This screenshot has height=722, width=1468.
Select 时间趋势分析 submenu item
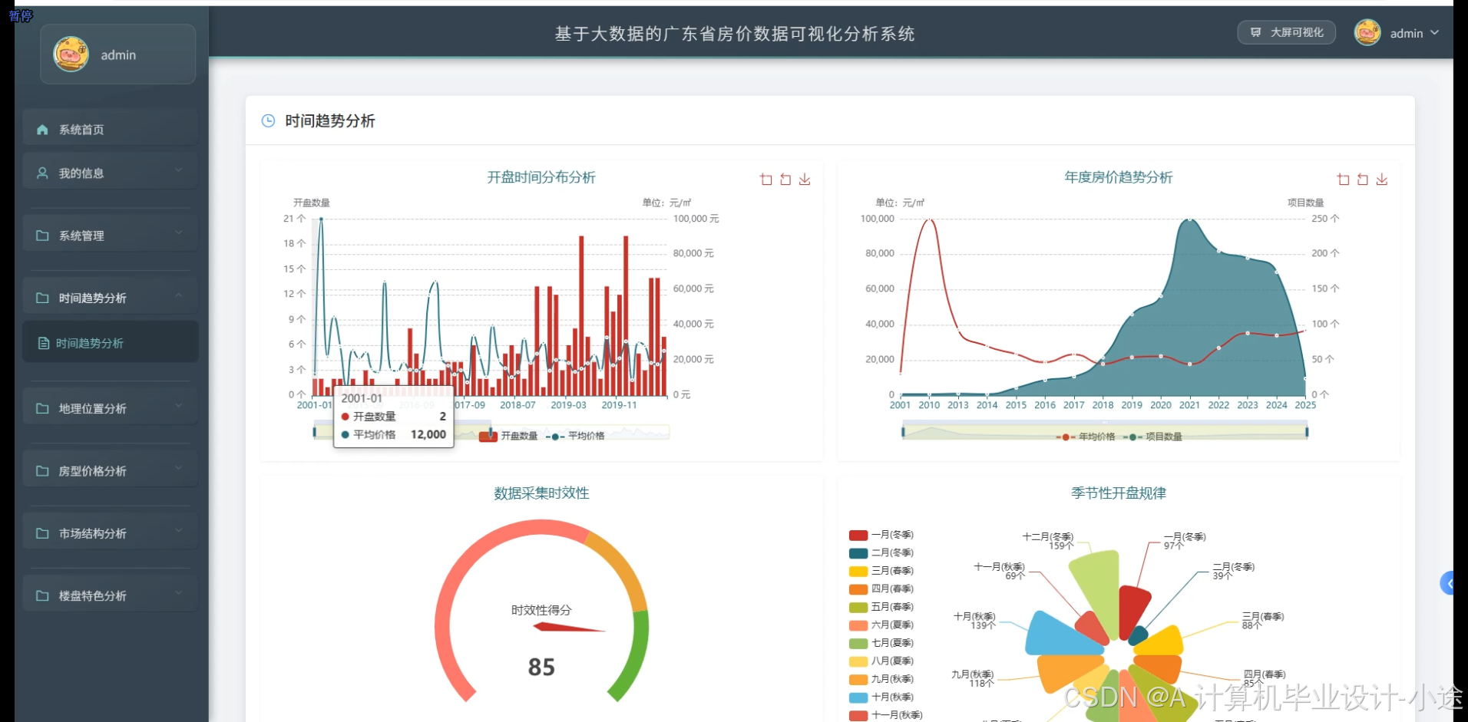[111, 342]
